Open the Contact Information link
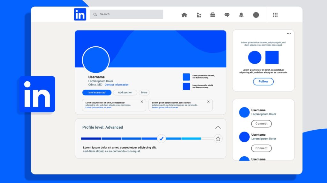This screenshot has height=183, width=327. pyautogui.click(x=117, y=85)
